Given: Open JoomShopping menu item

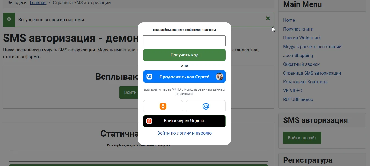Looking at the screenshot, I should (298, 55).
